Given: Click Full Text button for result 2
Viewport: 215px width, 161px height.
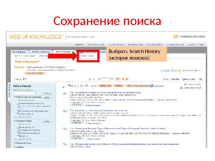Looking at the screenshot, I should [x=77, y=123].
